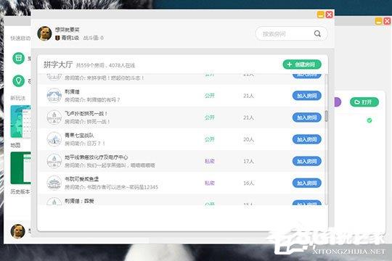Click the green 打开 button in the back window
Viewport: 392px width, 261px height.
point(364,102)
